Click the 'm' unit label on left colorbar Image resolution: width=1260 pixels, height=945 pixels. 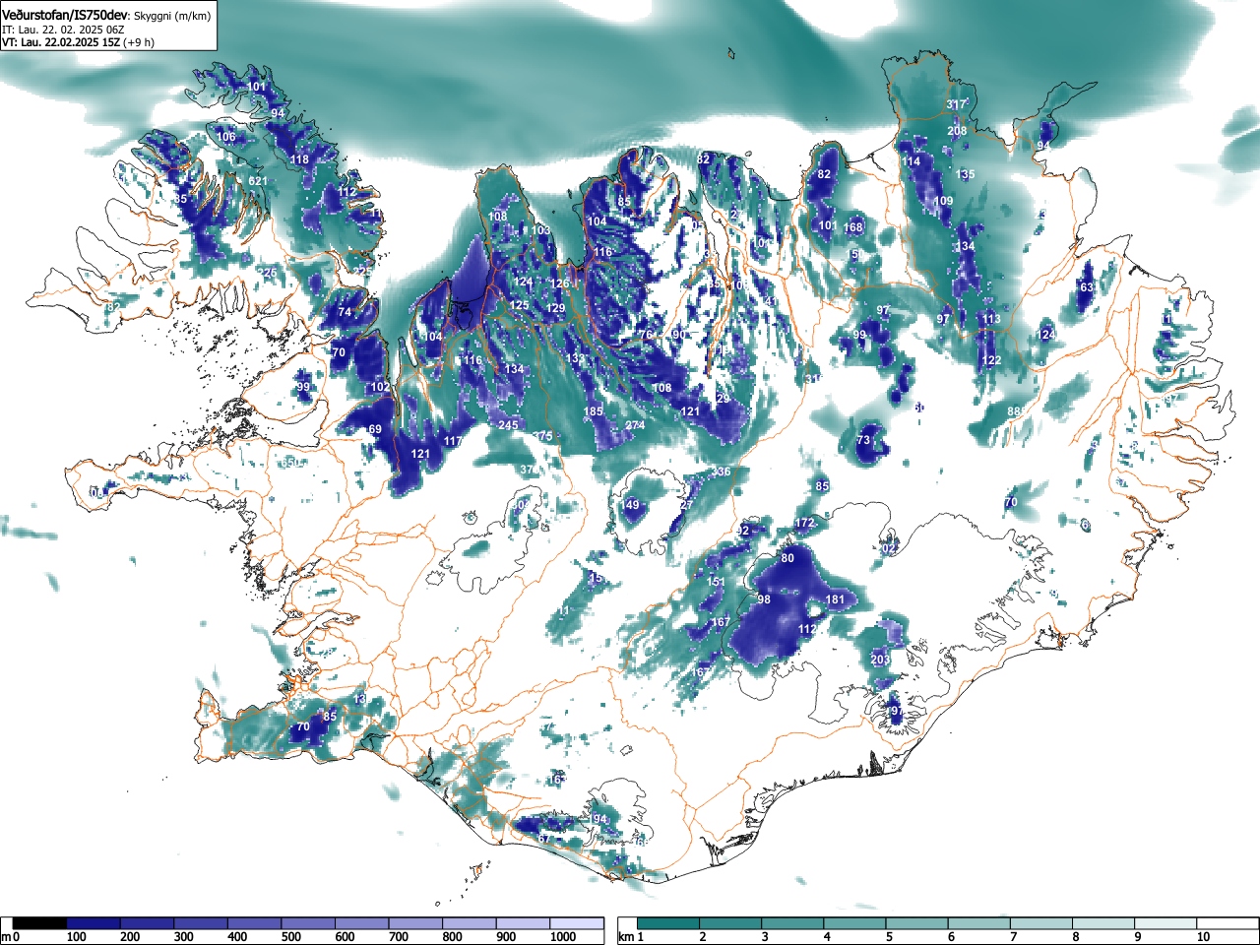point(6,937)
